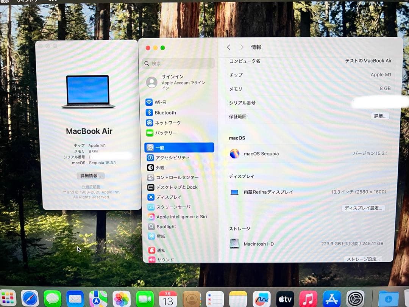
Task: Click the 情報 pane title
Action: click(x=256, y=47)
